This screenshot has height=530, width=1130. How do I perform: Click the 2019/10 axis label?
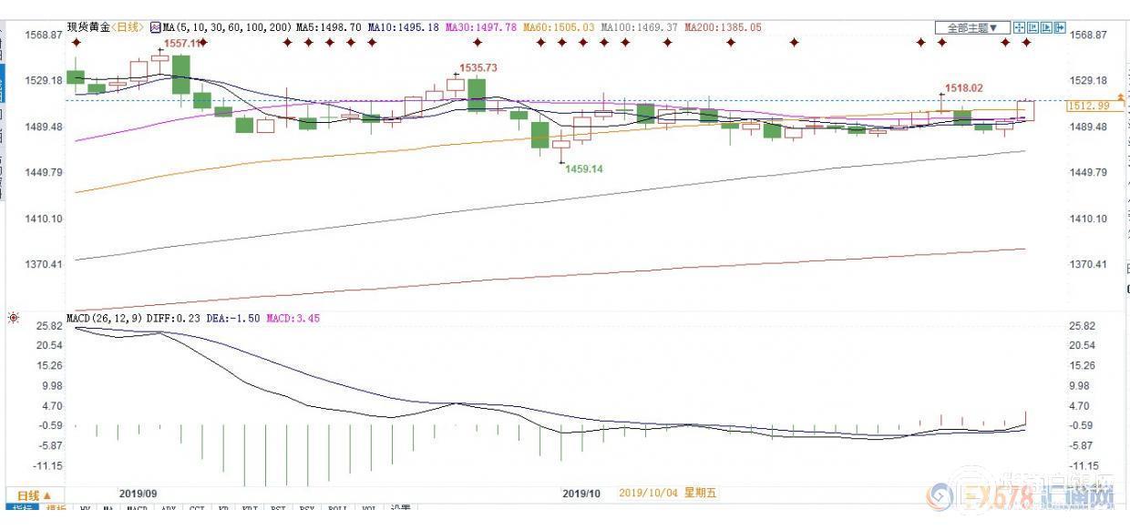(581, 493)
